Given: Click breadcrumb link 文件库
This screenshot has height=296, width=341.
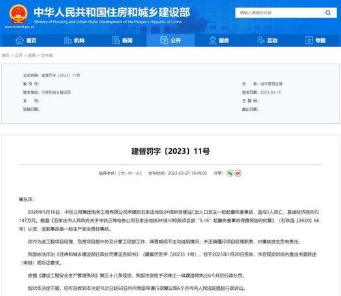Looking at the screenshot, I should 47,55.
